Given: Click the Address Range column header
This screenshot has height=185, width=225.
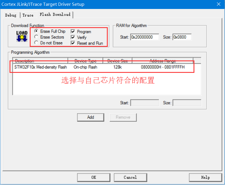Looking at the screenshot, I should pyautogui.click(x=163, y=61).
